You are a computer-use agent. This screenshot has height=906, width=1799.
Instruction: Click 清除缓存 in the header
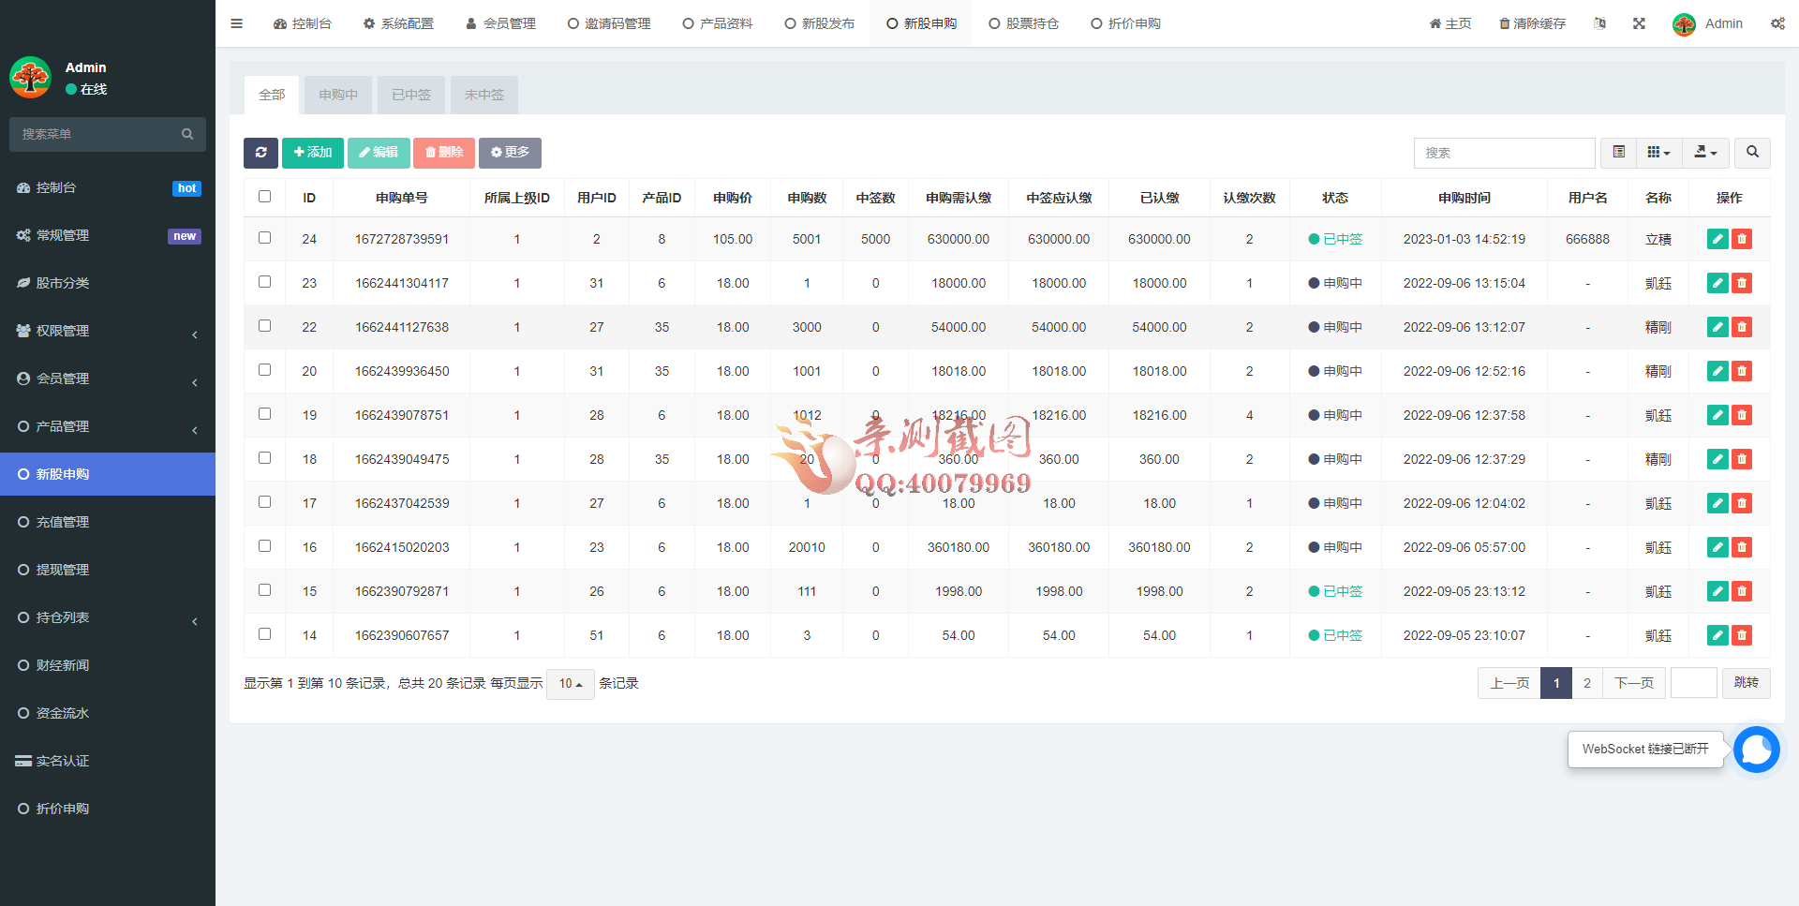pos(1531,23)
